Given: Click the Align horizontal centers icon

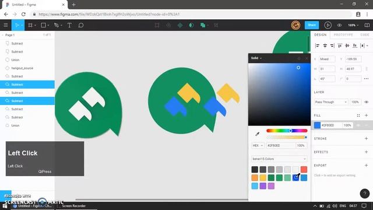Looking at the screenshot, I should pos(325,45).
